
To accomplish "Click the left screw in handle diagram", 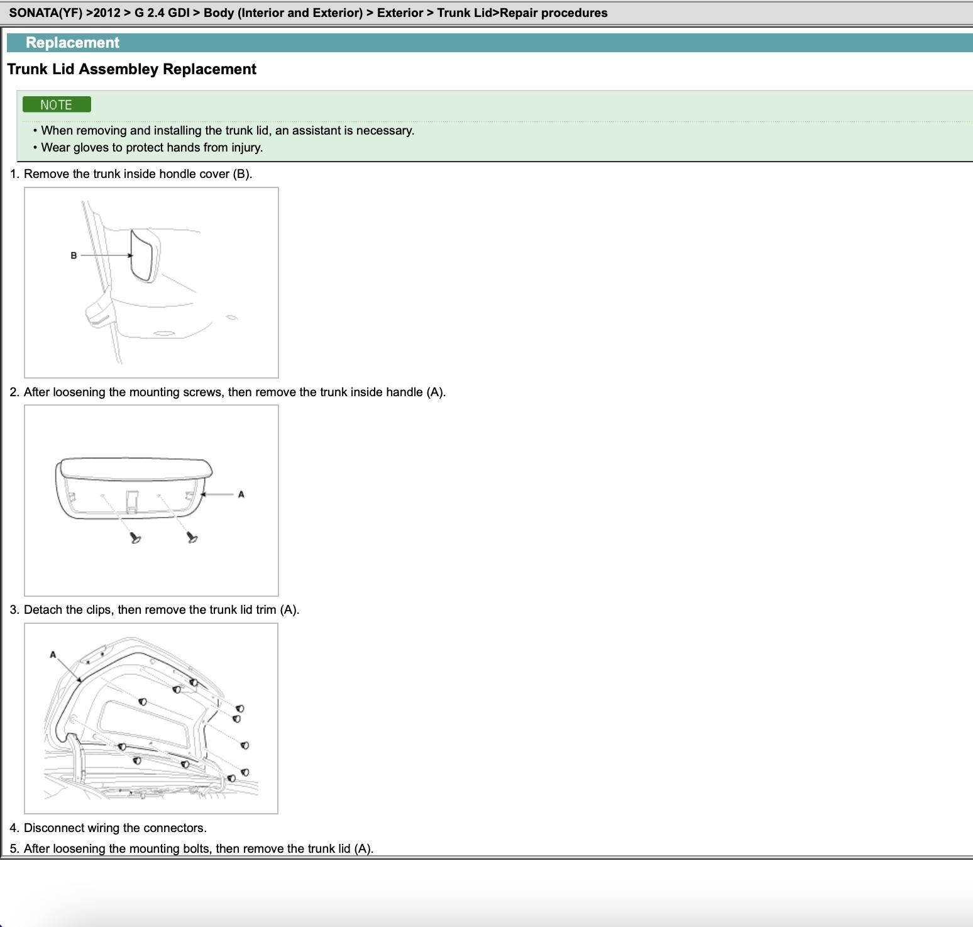I will [x=135, y=538].
